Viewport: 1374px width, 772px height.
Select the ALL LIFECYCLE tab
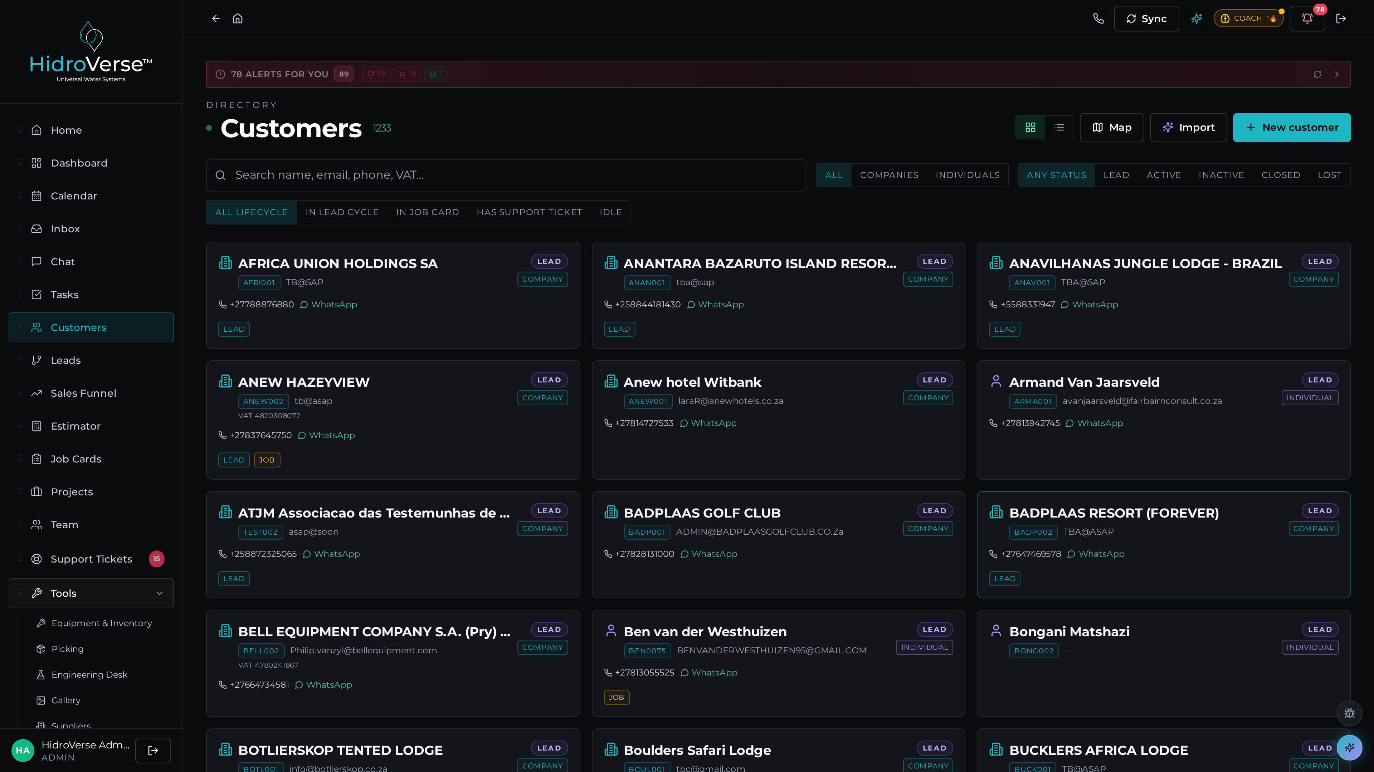251,213
